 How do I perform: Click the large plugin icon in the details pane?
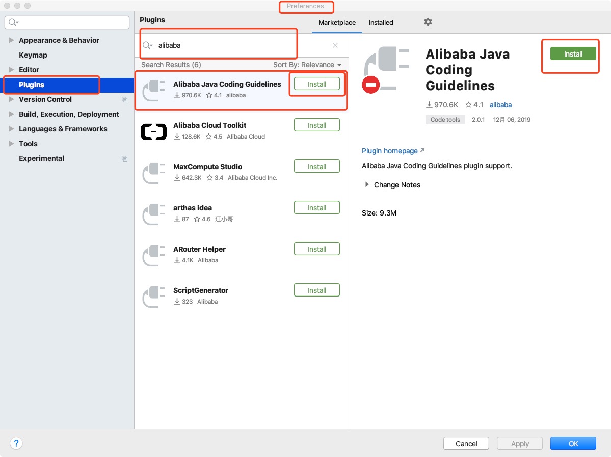386,69
